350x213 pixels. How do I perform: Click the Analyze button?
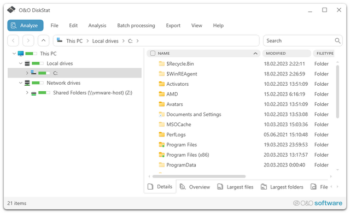point(26,26)
